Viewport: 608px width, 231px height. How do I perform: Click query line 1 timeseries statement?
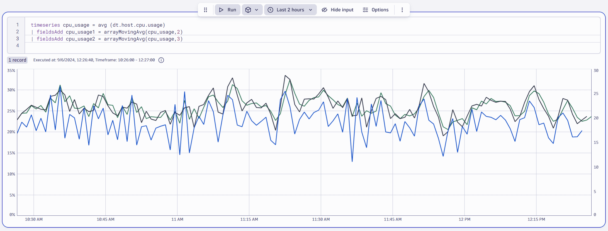click(x=98, y=25)
